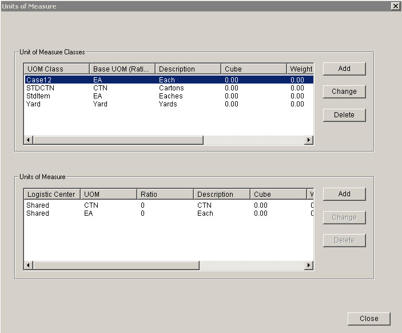402x333 pixels.
Task: Click Ratio 0 in the CTN unit row
Action: [x=142, y=205]
